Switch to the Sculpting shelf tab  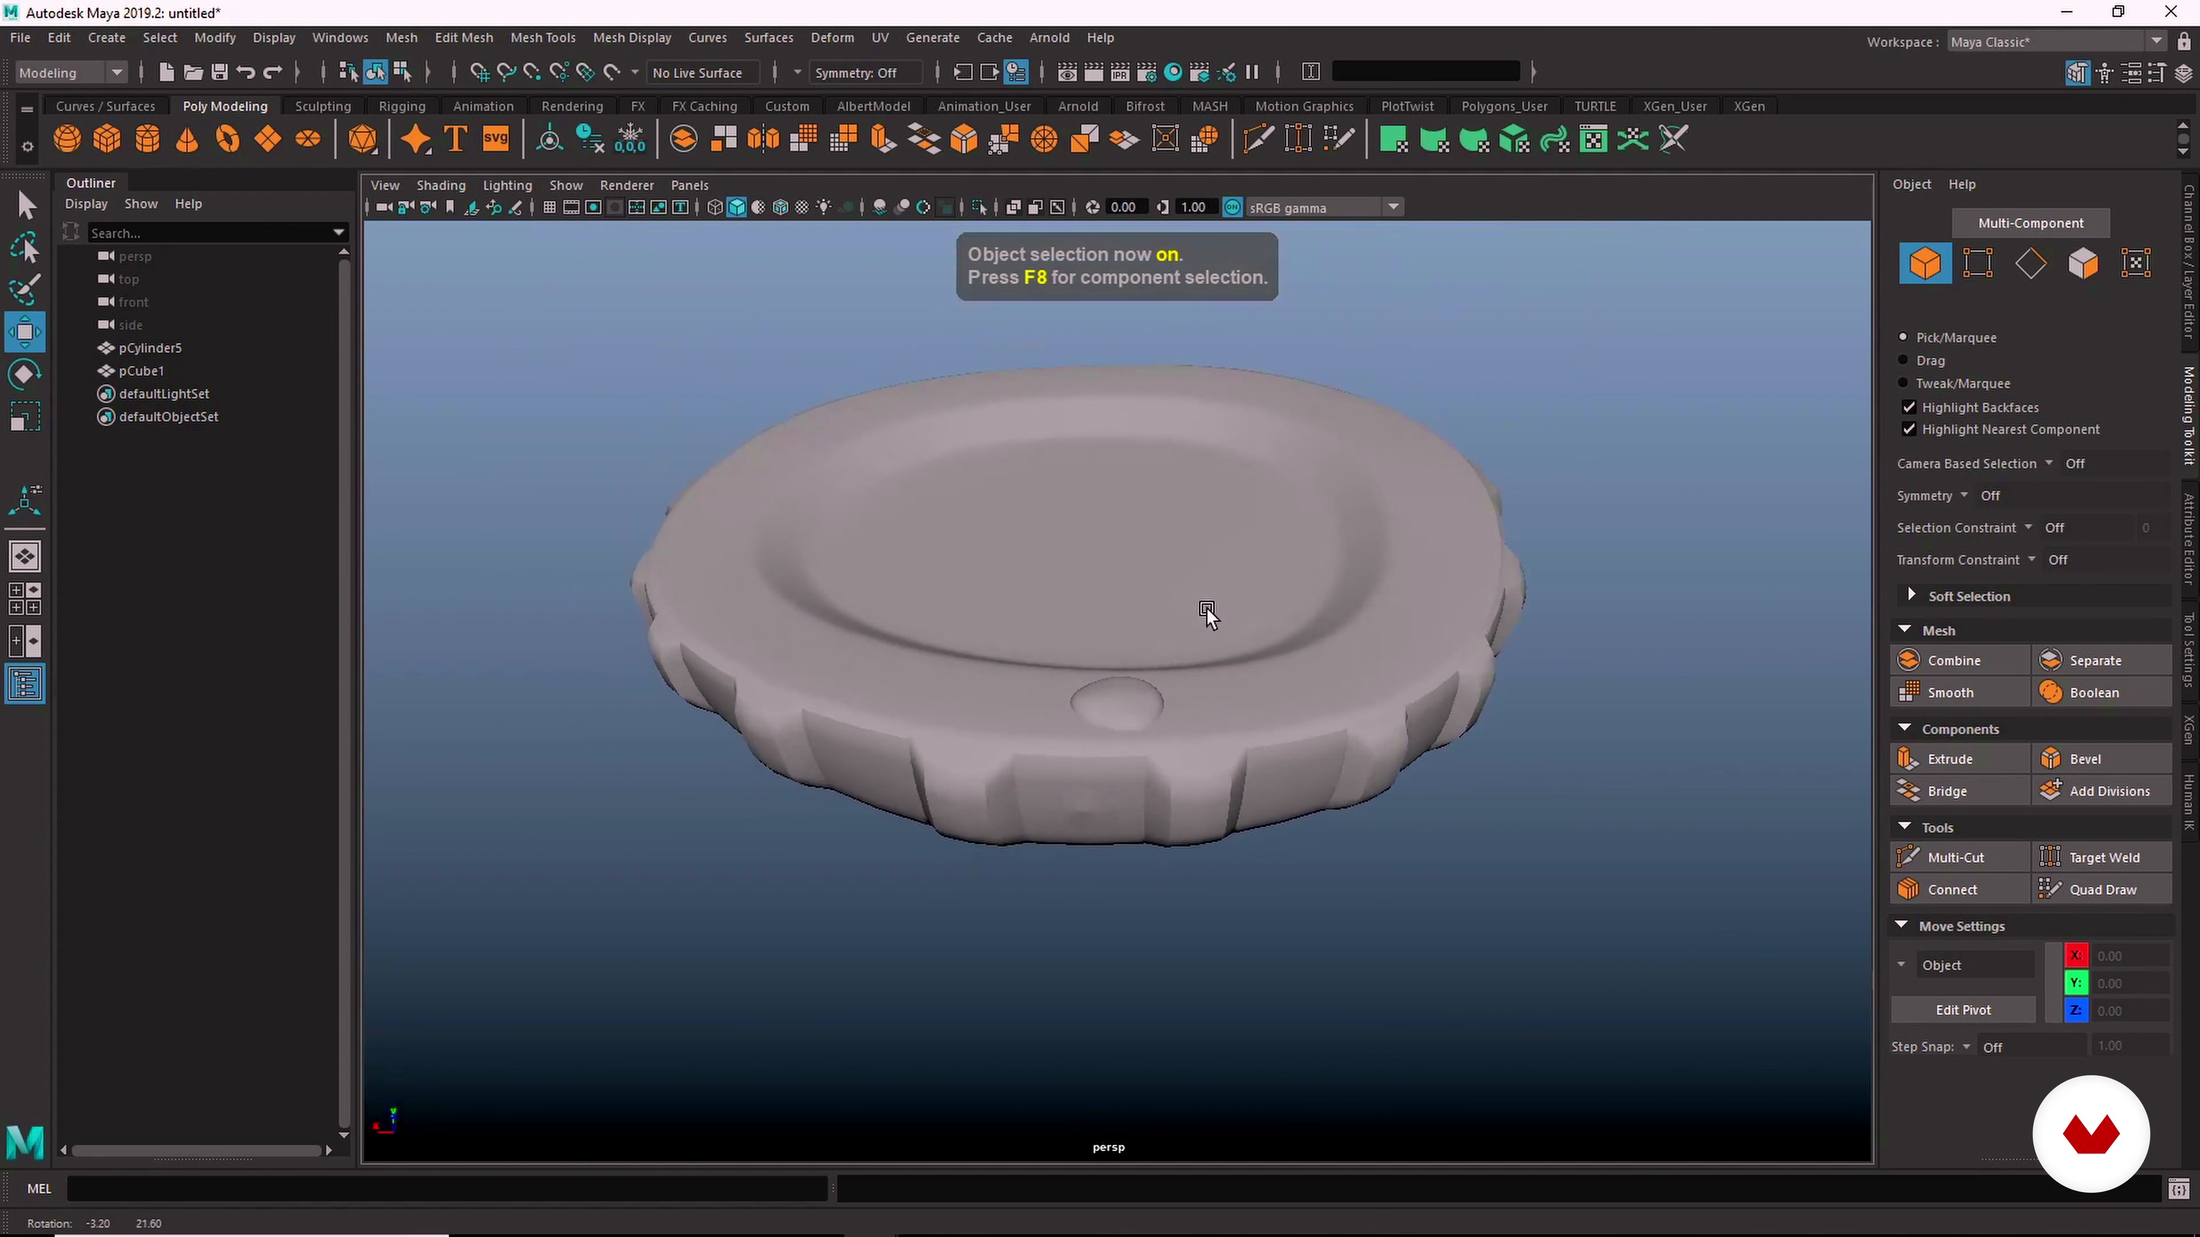tap(323, 106)
